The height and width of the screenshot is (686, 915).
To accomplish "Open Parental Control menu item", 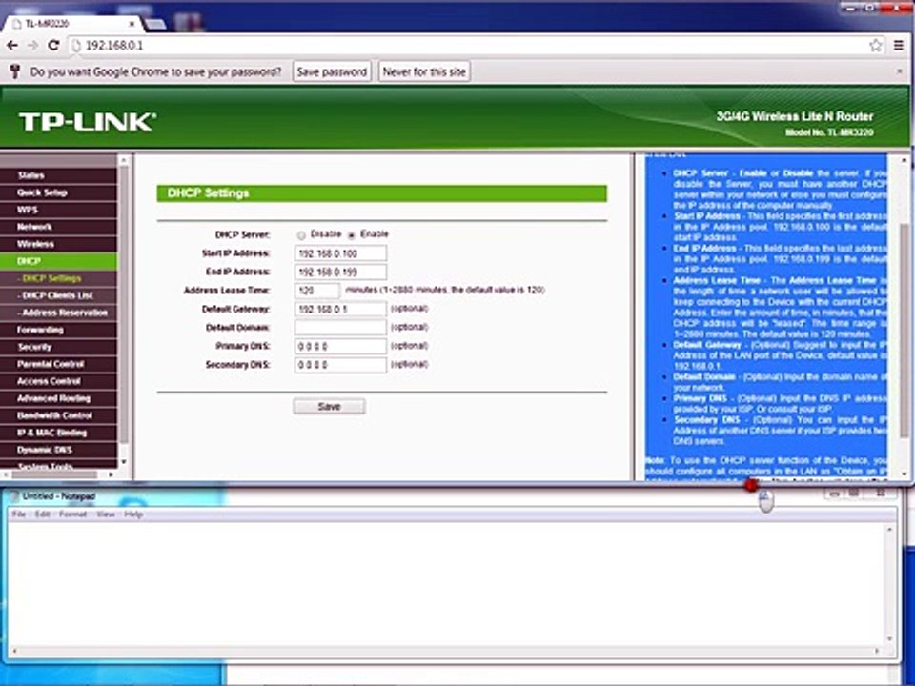I will (58, 364).
